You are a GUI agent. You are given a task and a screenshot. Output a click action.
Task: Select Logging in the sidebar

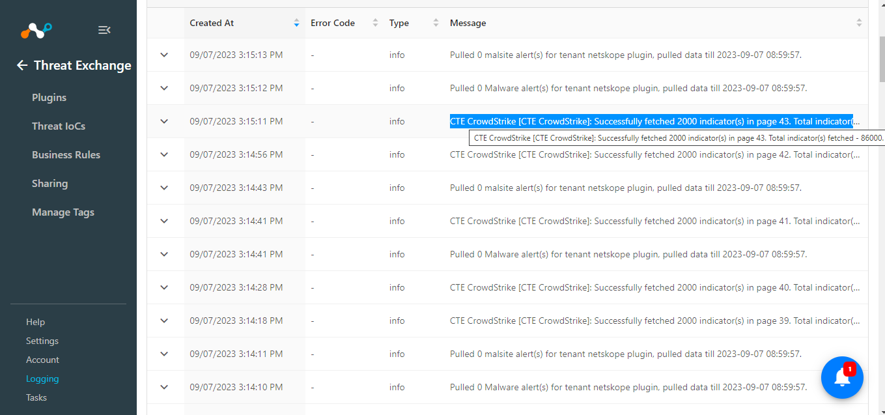[42, 379]
